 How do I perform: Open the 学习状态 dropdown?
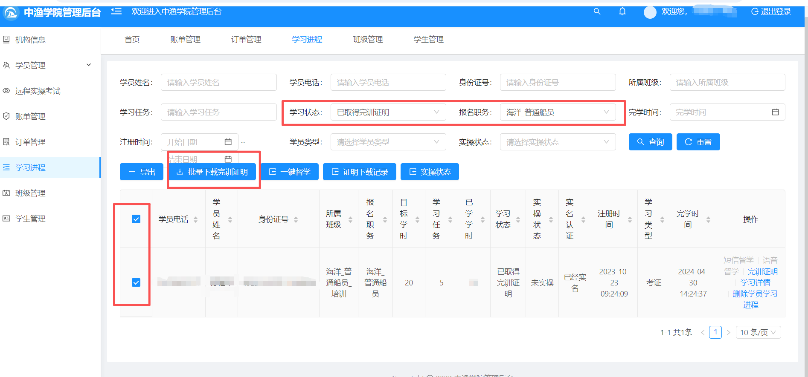[388, 112]
